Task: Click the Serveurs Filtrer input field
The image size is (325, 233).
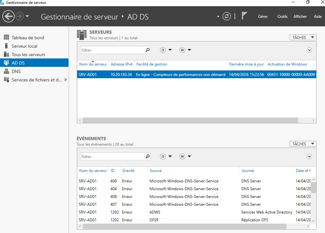Action: click(113, 50)
